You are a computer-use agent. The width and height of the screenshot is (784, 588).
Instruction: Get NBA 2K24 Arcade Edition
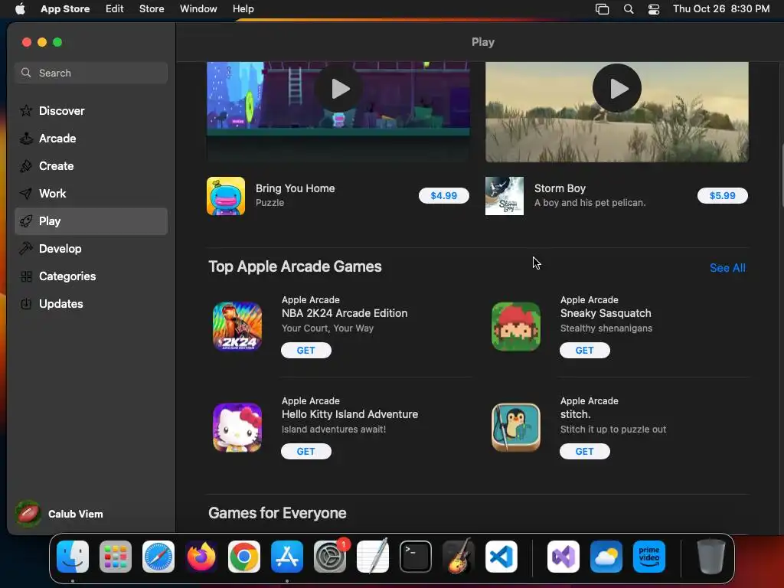[x=306, y=351]
